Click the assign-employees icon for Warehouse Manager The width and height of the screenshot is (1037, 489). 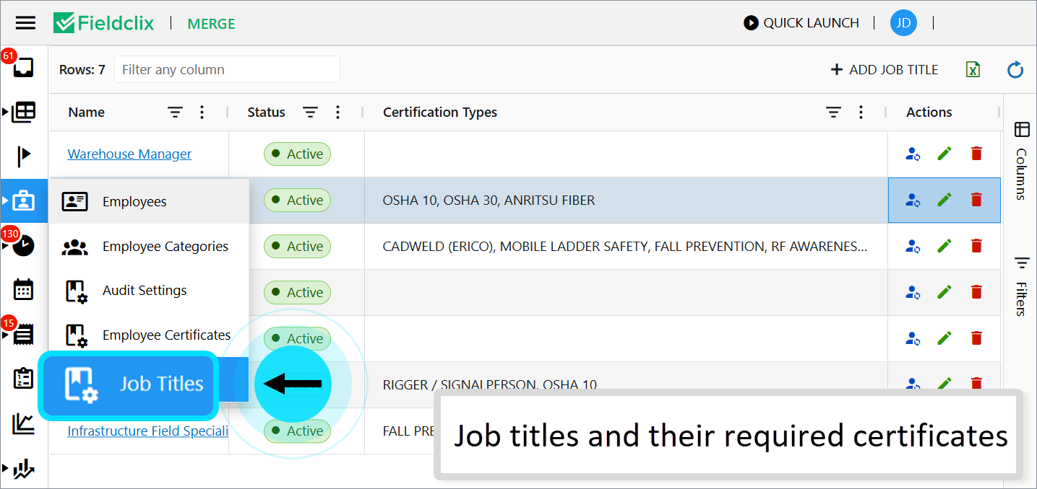(913, 154)
